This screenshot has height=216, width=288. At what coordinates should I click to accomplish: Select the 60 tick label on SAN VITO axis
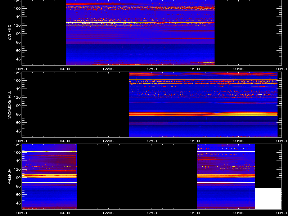(x=18, y=51)
